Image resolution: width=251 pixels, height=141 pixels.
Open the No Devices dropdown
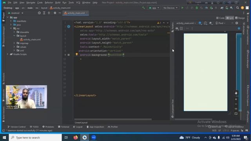point(170,8)
